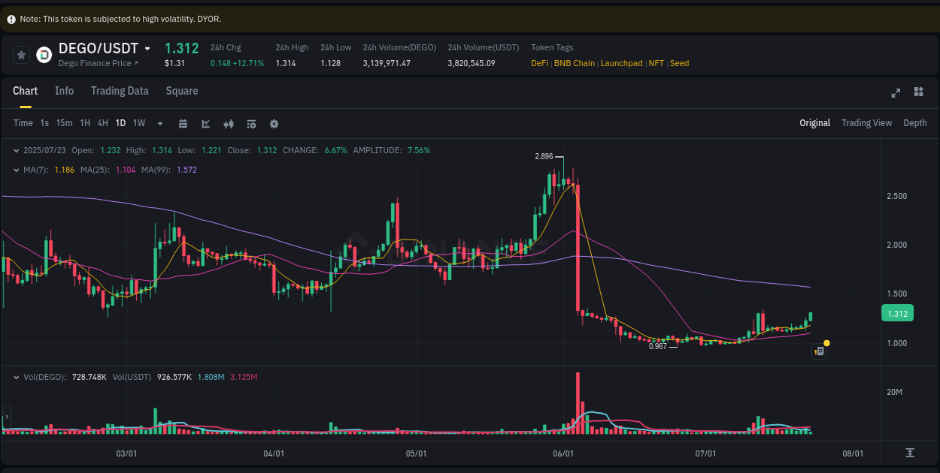Click the candle comparison icon in toolbar

click(228, 123)
